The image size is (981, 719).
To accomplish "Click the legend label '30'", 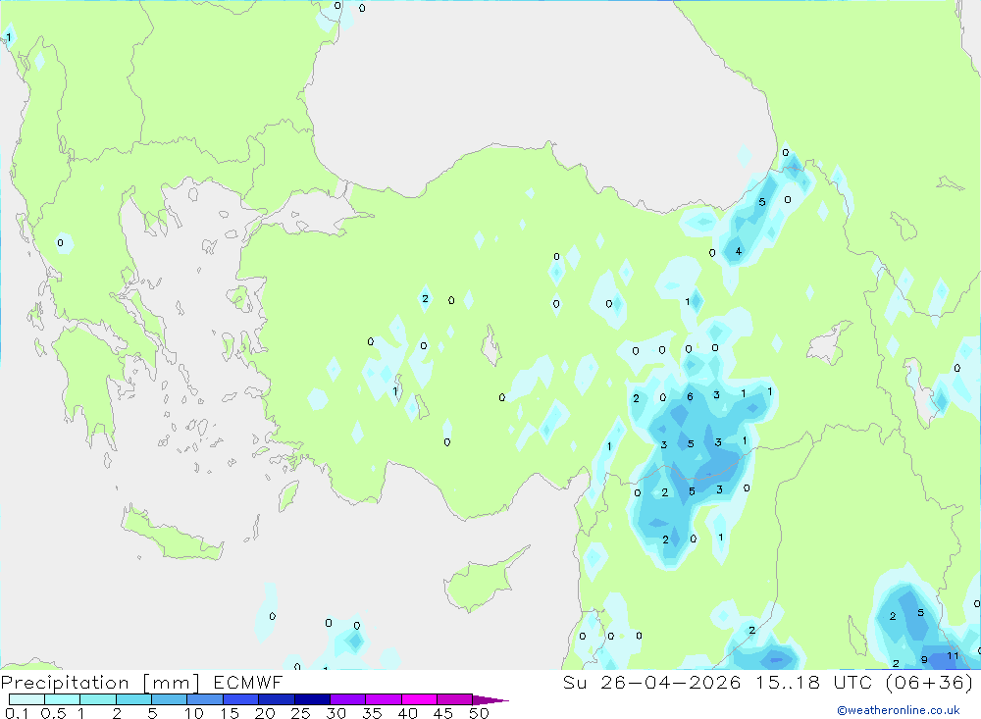I will coord(336,713).
